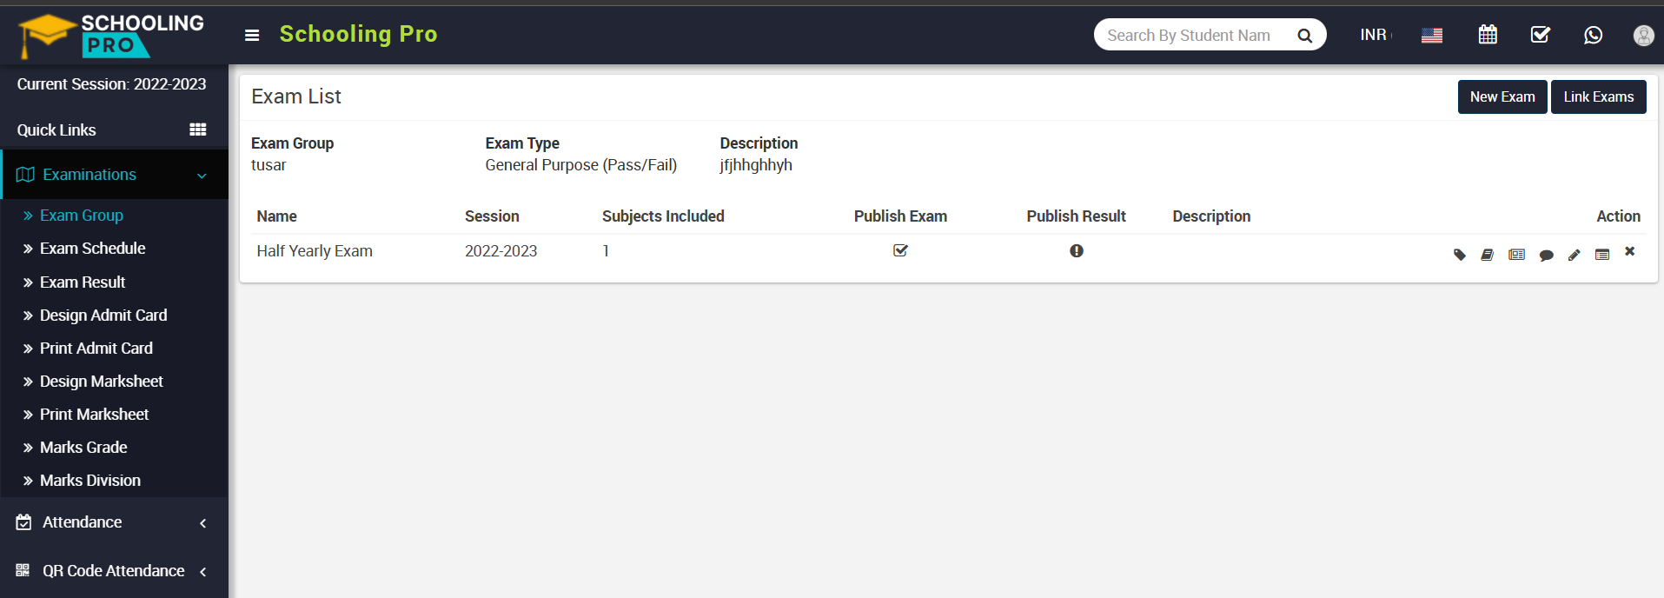1664x598 pixels.
Task: Click the newspaper icon in Half Yearly Exam row
Action: point(1517,255)
